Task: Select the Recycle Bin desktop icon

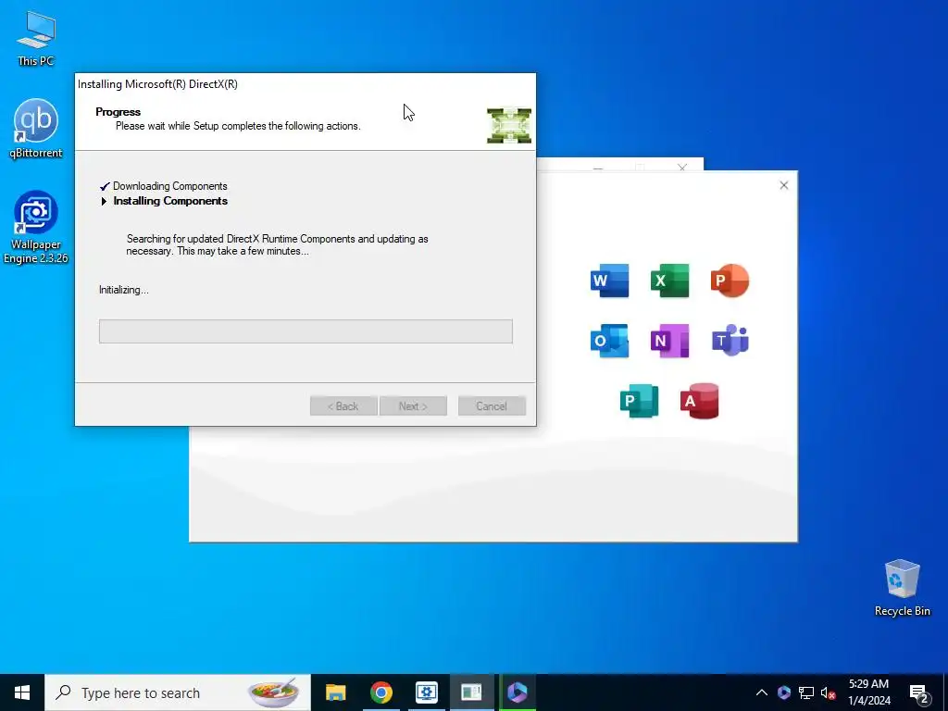Action: pyautogui.click(x=902, y=587)
